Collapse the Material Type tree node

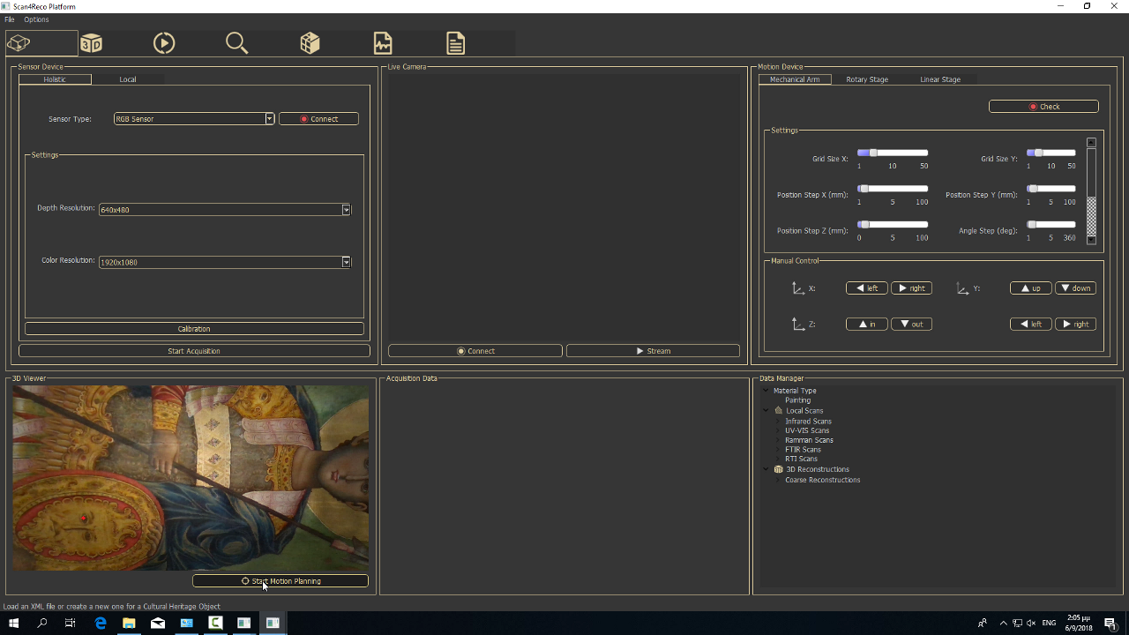click(766, 391)
